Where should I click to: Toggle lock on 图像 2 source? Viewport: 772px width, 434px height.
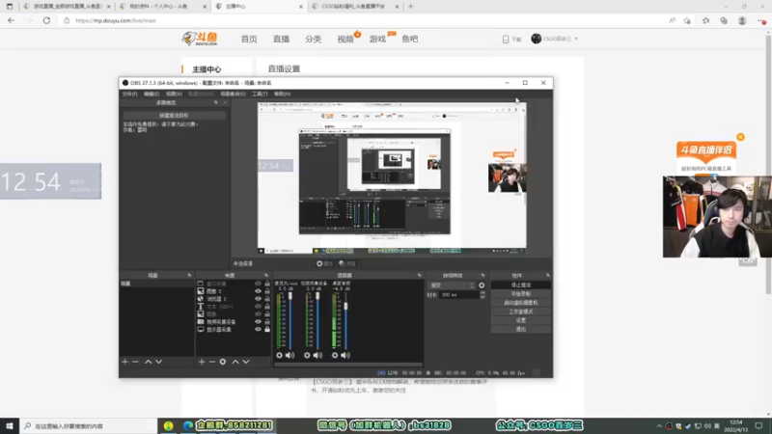click(267, 291)
